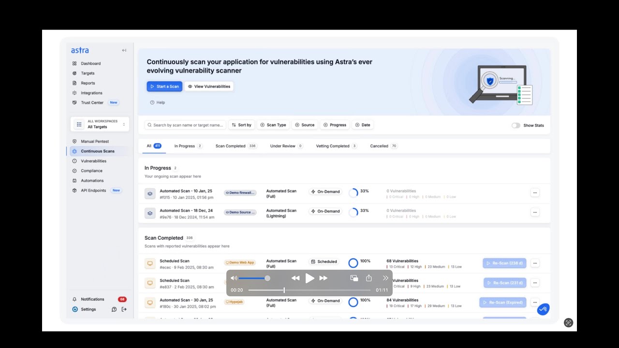The width and height of the screenshot is (619, 348).
Task: Open the Scan Type filter
Action: [x=273, y=125]
